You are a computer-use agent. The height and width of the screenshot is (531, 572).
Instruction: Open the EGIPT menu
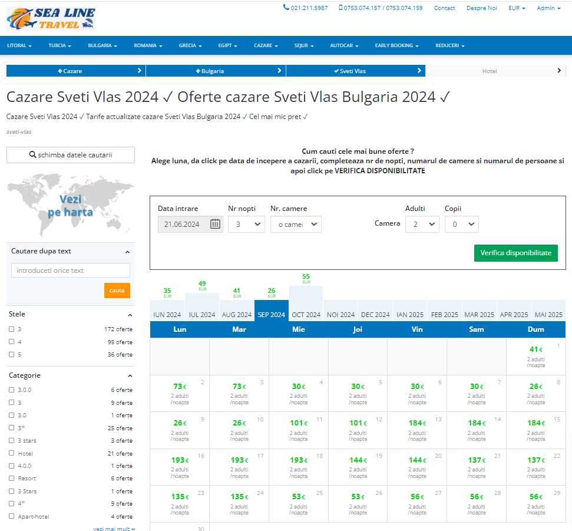[228, 45]
